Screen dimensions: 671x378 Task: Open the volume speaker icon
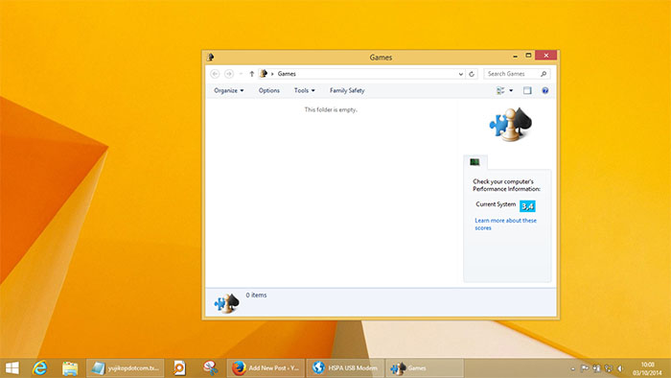coord(620,368)
